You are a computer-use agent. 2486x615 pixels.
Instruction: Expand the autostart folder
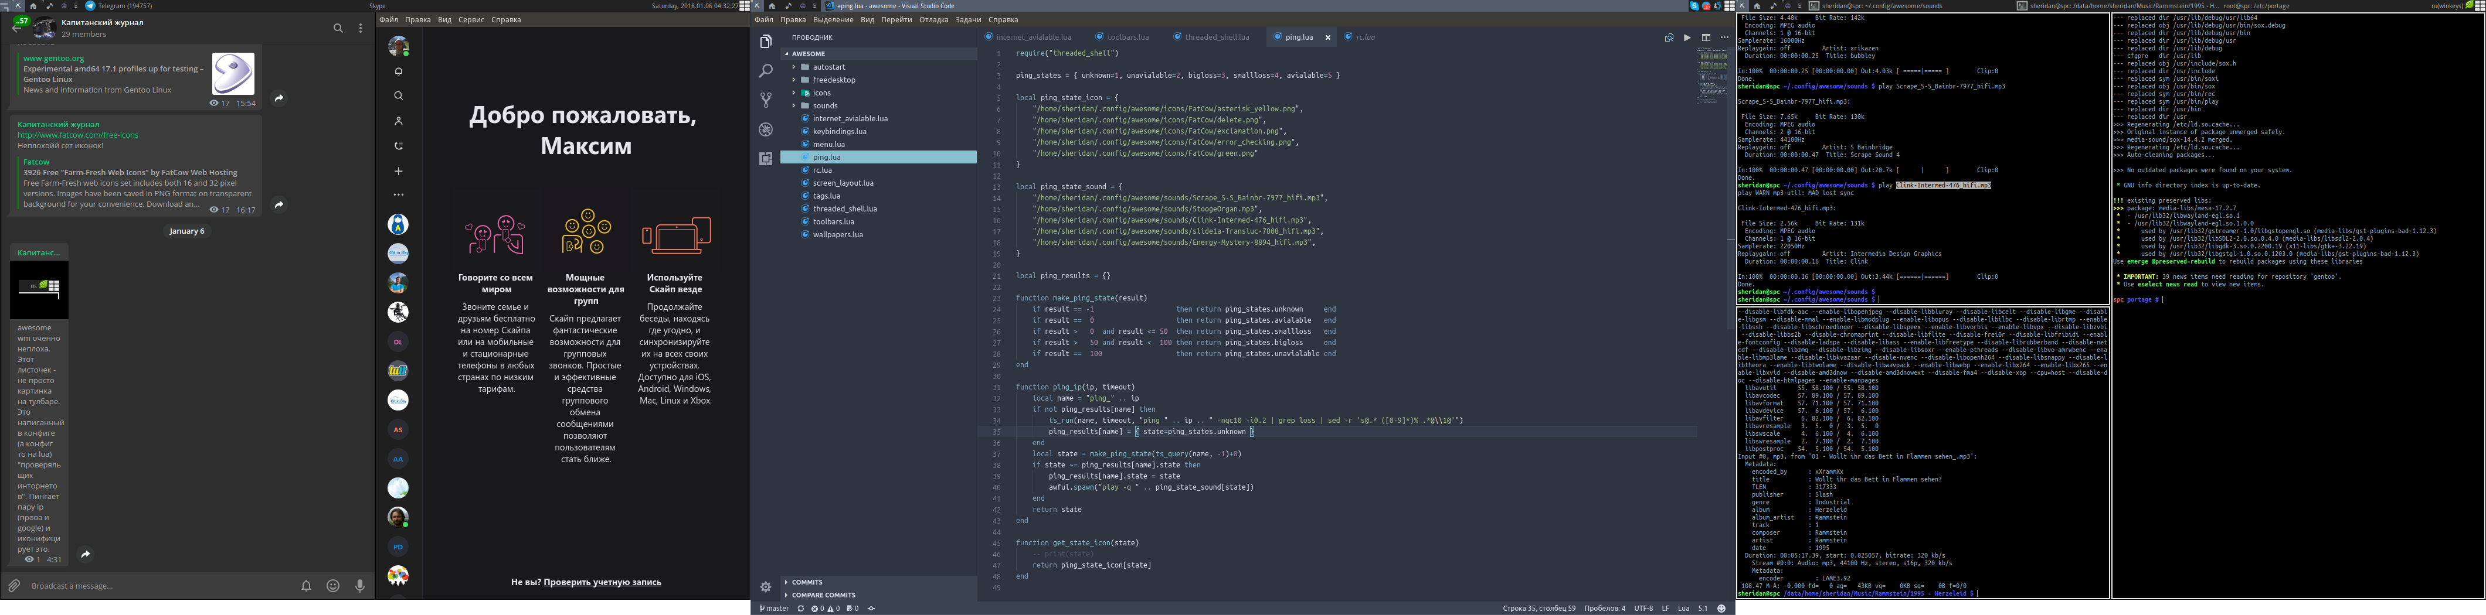tap(828, 67)
